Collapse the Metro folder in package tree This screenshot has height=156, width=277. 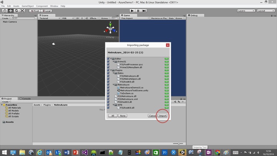[113, 73]
